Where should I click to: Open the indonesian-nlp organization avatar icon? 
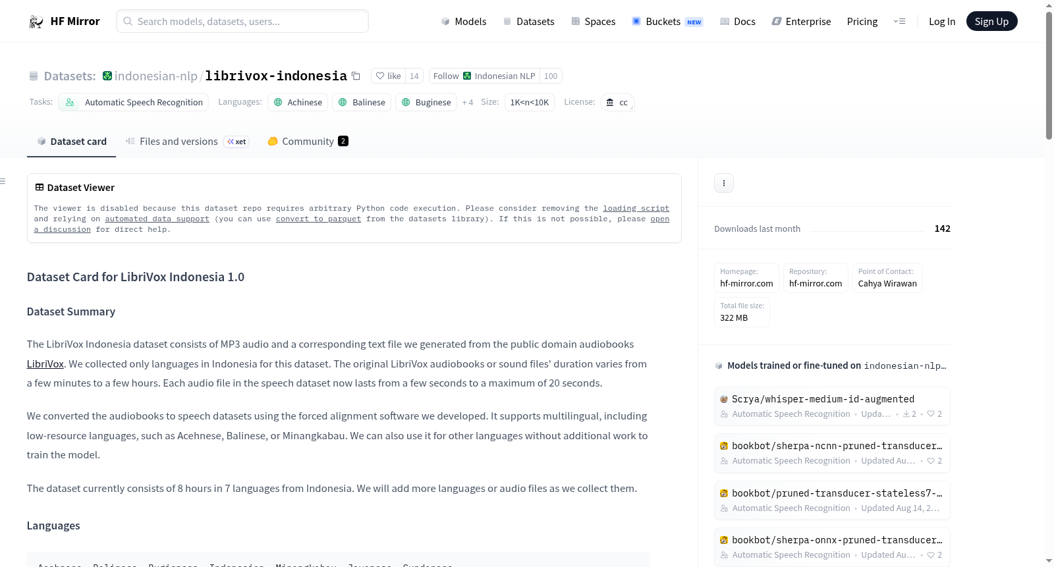coord(107,76)
